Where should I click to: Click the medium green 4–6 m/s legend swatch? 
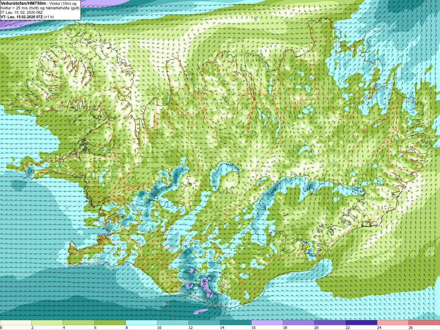click(x=79, y=323)
